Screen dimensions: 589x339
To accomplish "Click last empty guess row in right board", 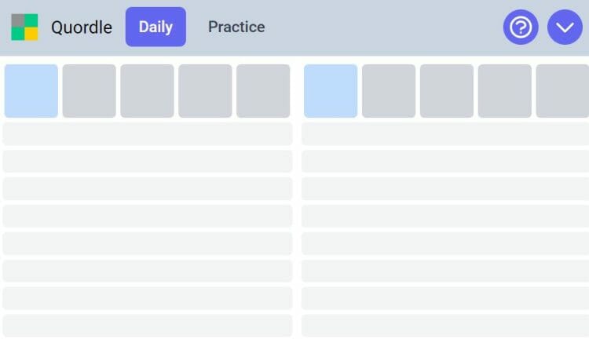I will (x=445, y=326).
